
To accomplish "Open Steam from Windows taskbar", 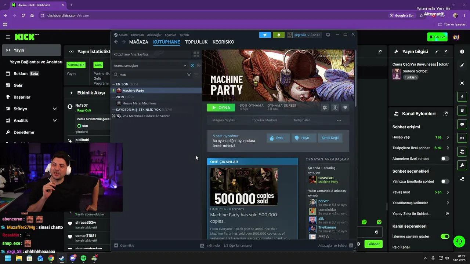I will (62, 258).
